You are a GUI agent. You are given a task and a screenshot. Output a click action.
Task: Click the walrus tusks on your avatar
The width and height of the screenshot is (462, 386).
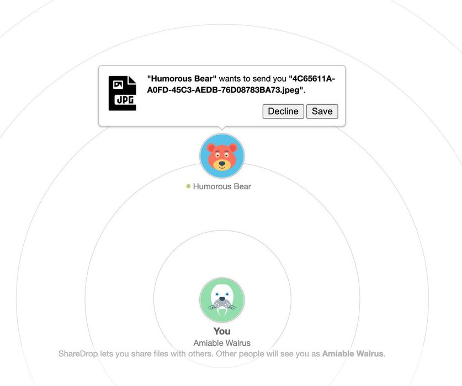coord(222,312)
